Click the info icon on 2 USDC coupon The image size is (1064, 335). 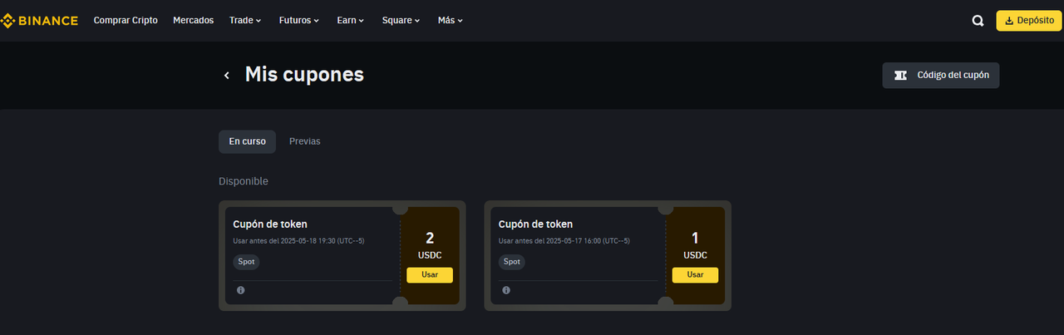coord(240,290)
